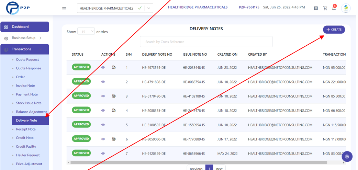Open the floating settings gear button
Image resolution: width=358 pixels, height=170 pixels.
pos(347,157)
